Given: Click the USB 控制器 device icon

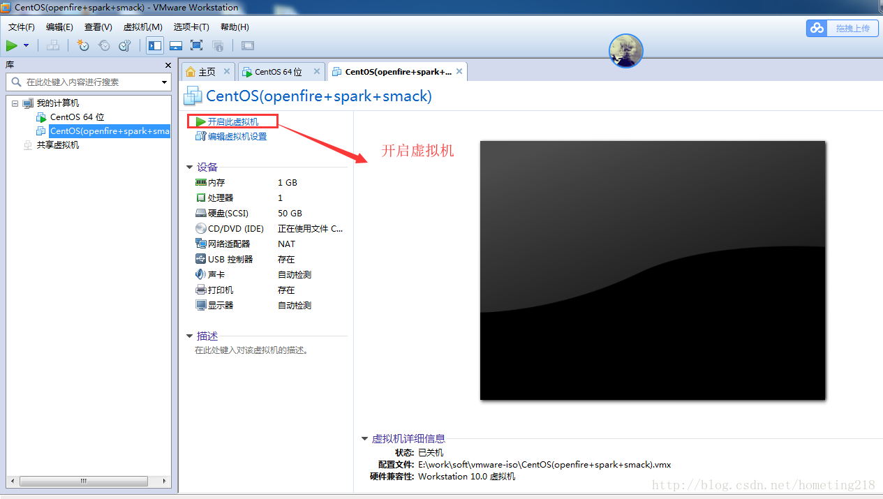Looking at the screenshot, I should click(201, 259).
